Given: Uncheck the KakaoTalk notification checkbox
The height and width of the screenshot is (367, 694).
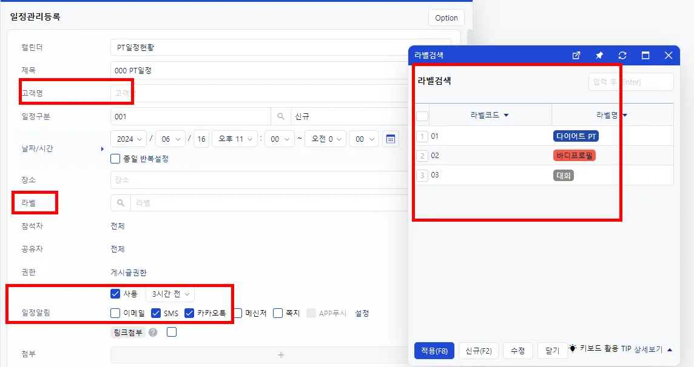Looking at the screenshot, I should point(189,313).
